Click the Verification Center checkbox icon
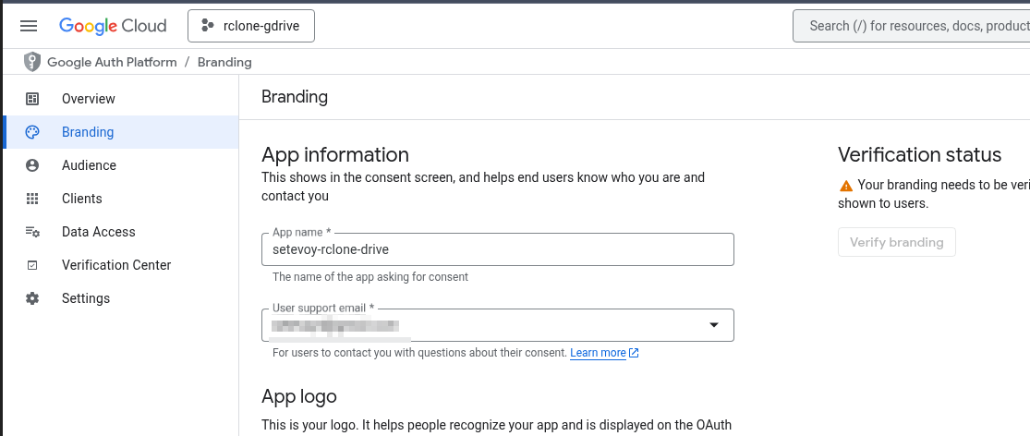This screenshot has height=436, width=1030. [32, 265]
